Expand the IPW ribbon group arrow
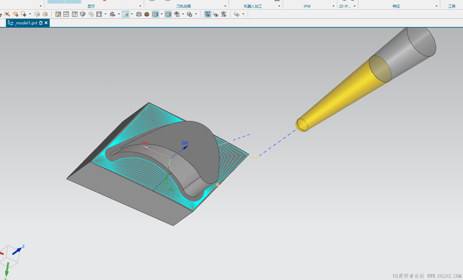This screenshot has width=463, height=280. [333, 6]
